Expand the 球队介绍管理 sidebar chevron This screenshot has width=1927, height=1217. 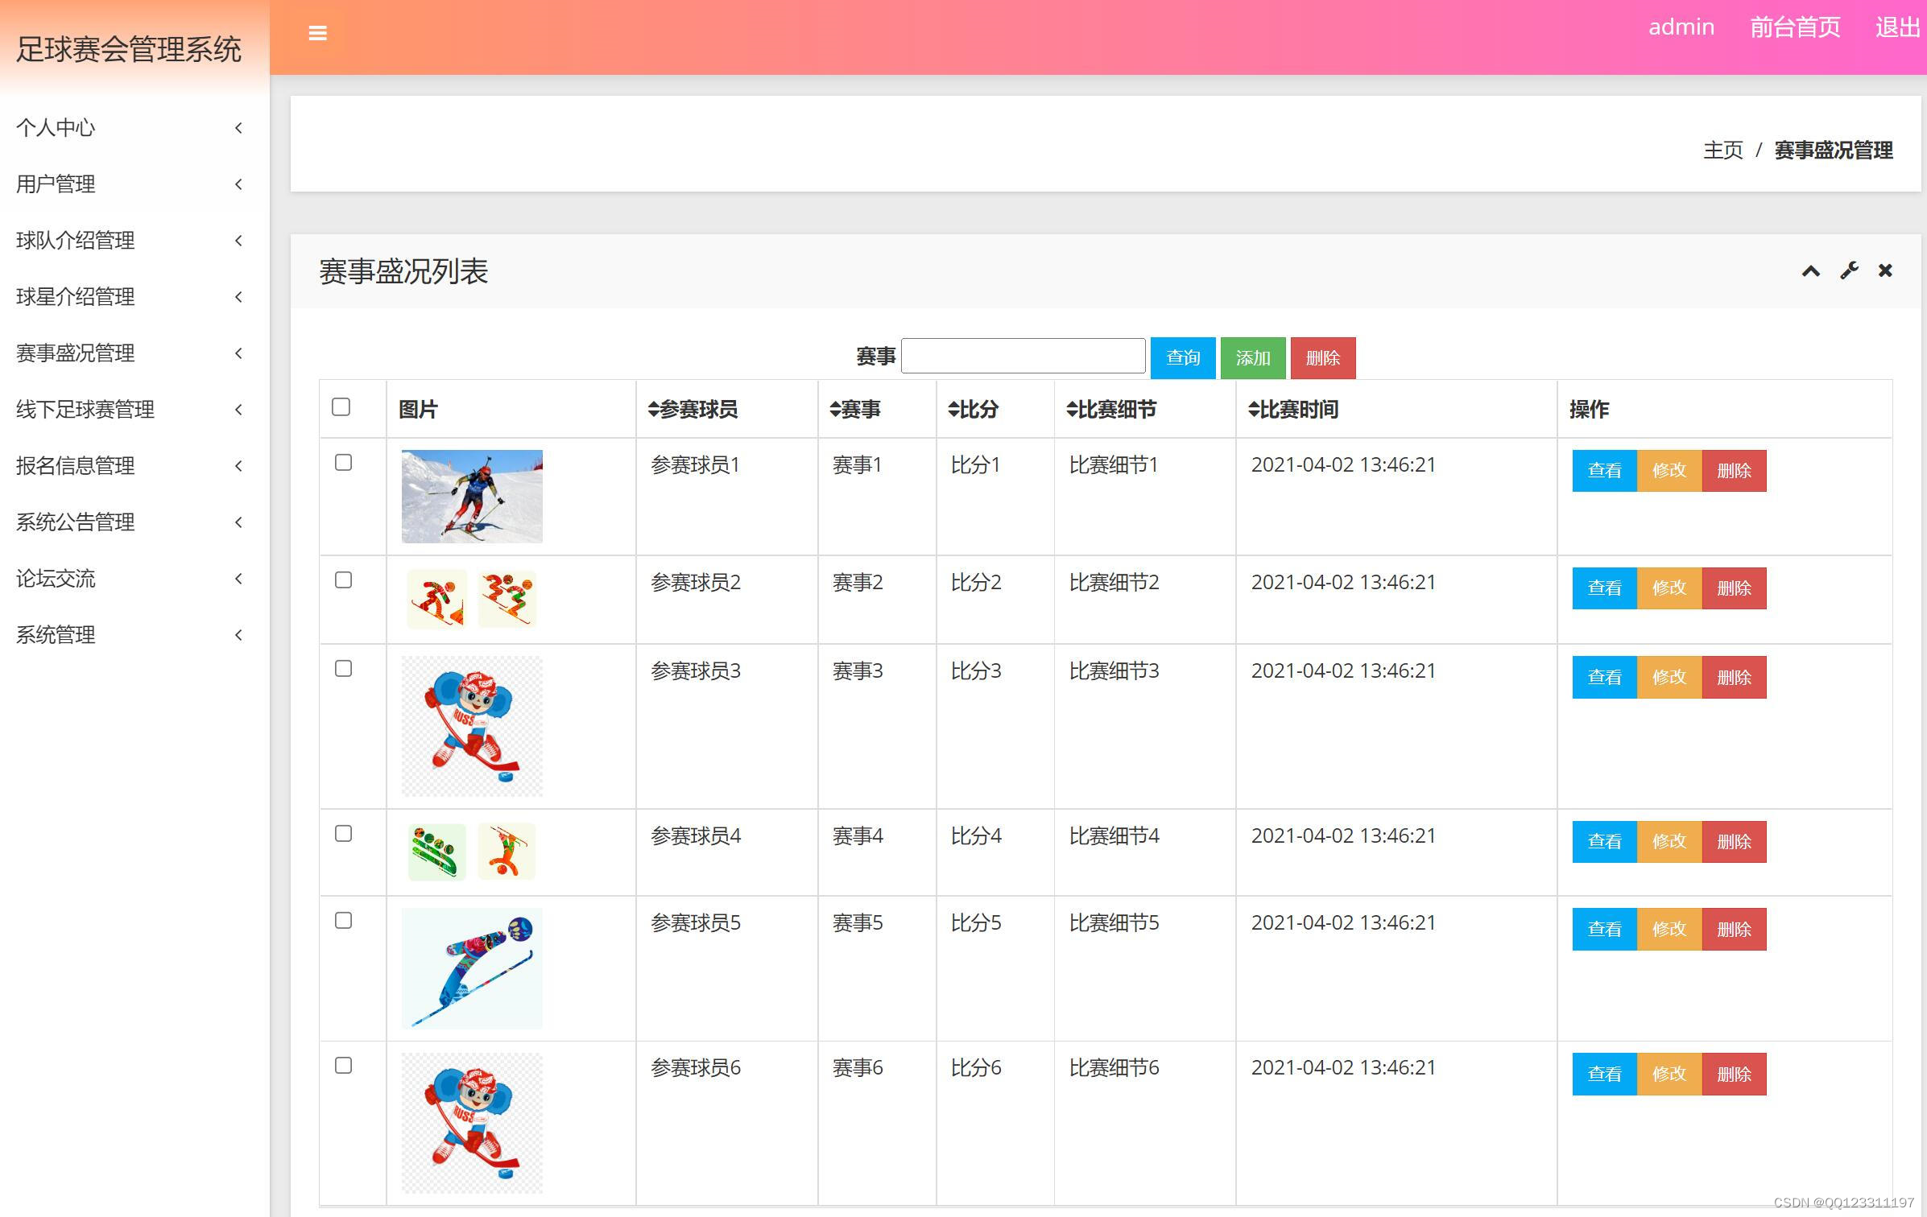coord(238,241)
